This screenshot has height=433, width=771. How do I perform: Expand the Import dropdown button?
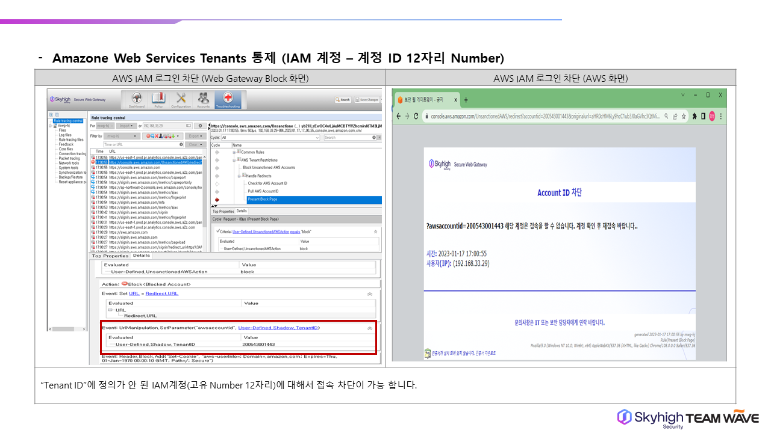point(127,126)
